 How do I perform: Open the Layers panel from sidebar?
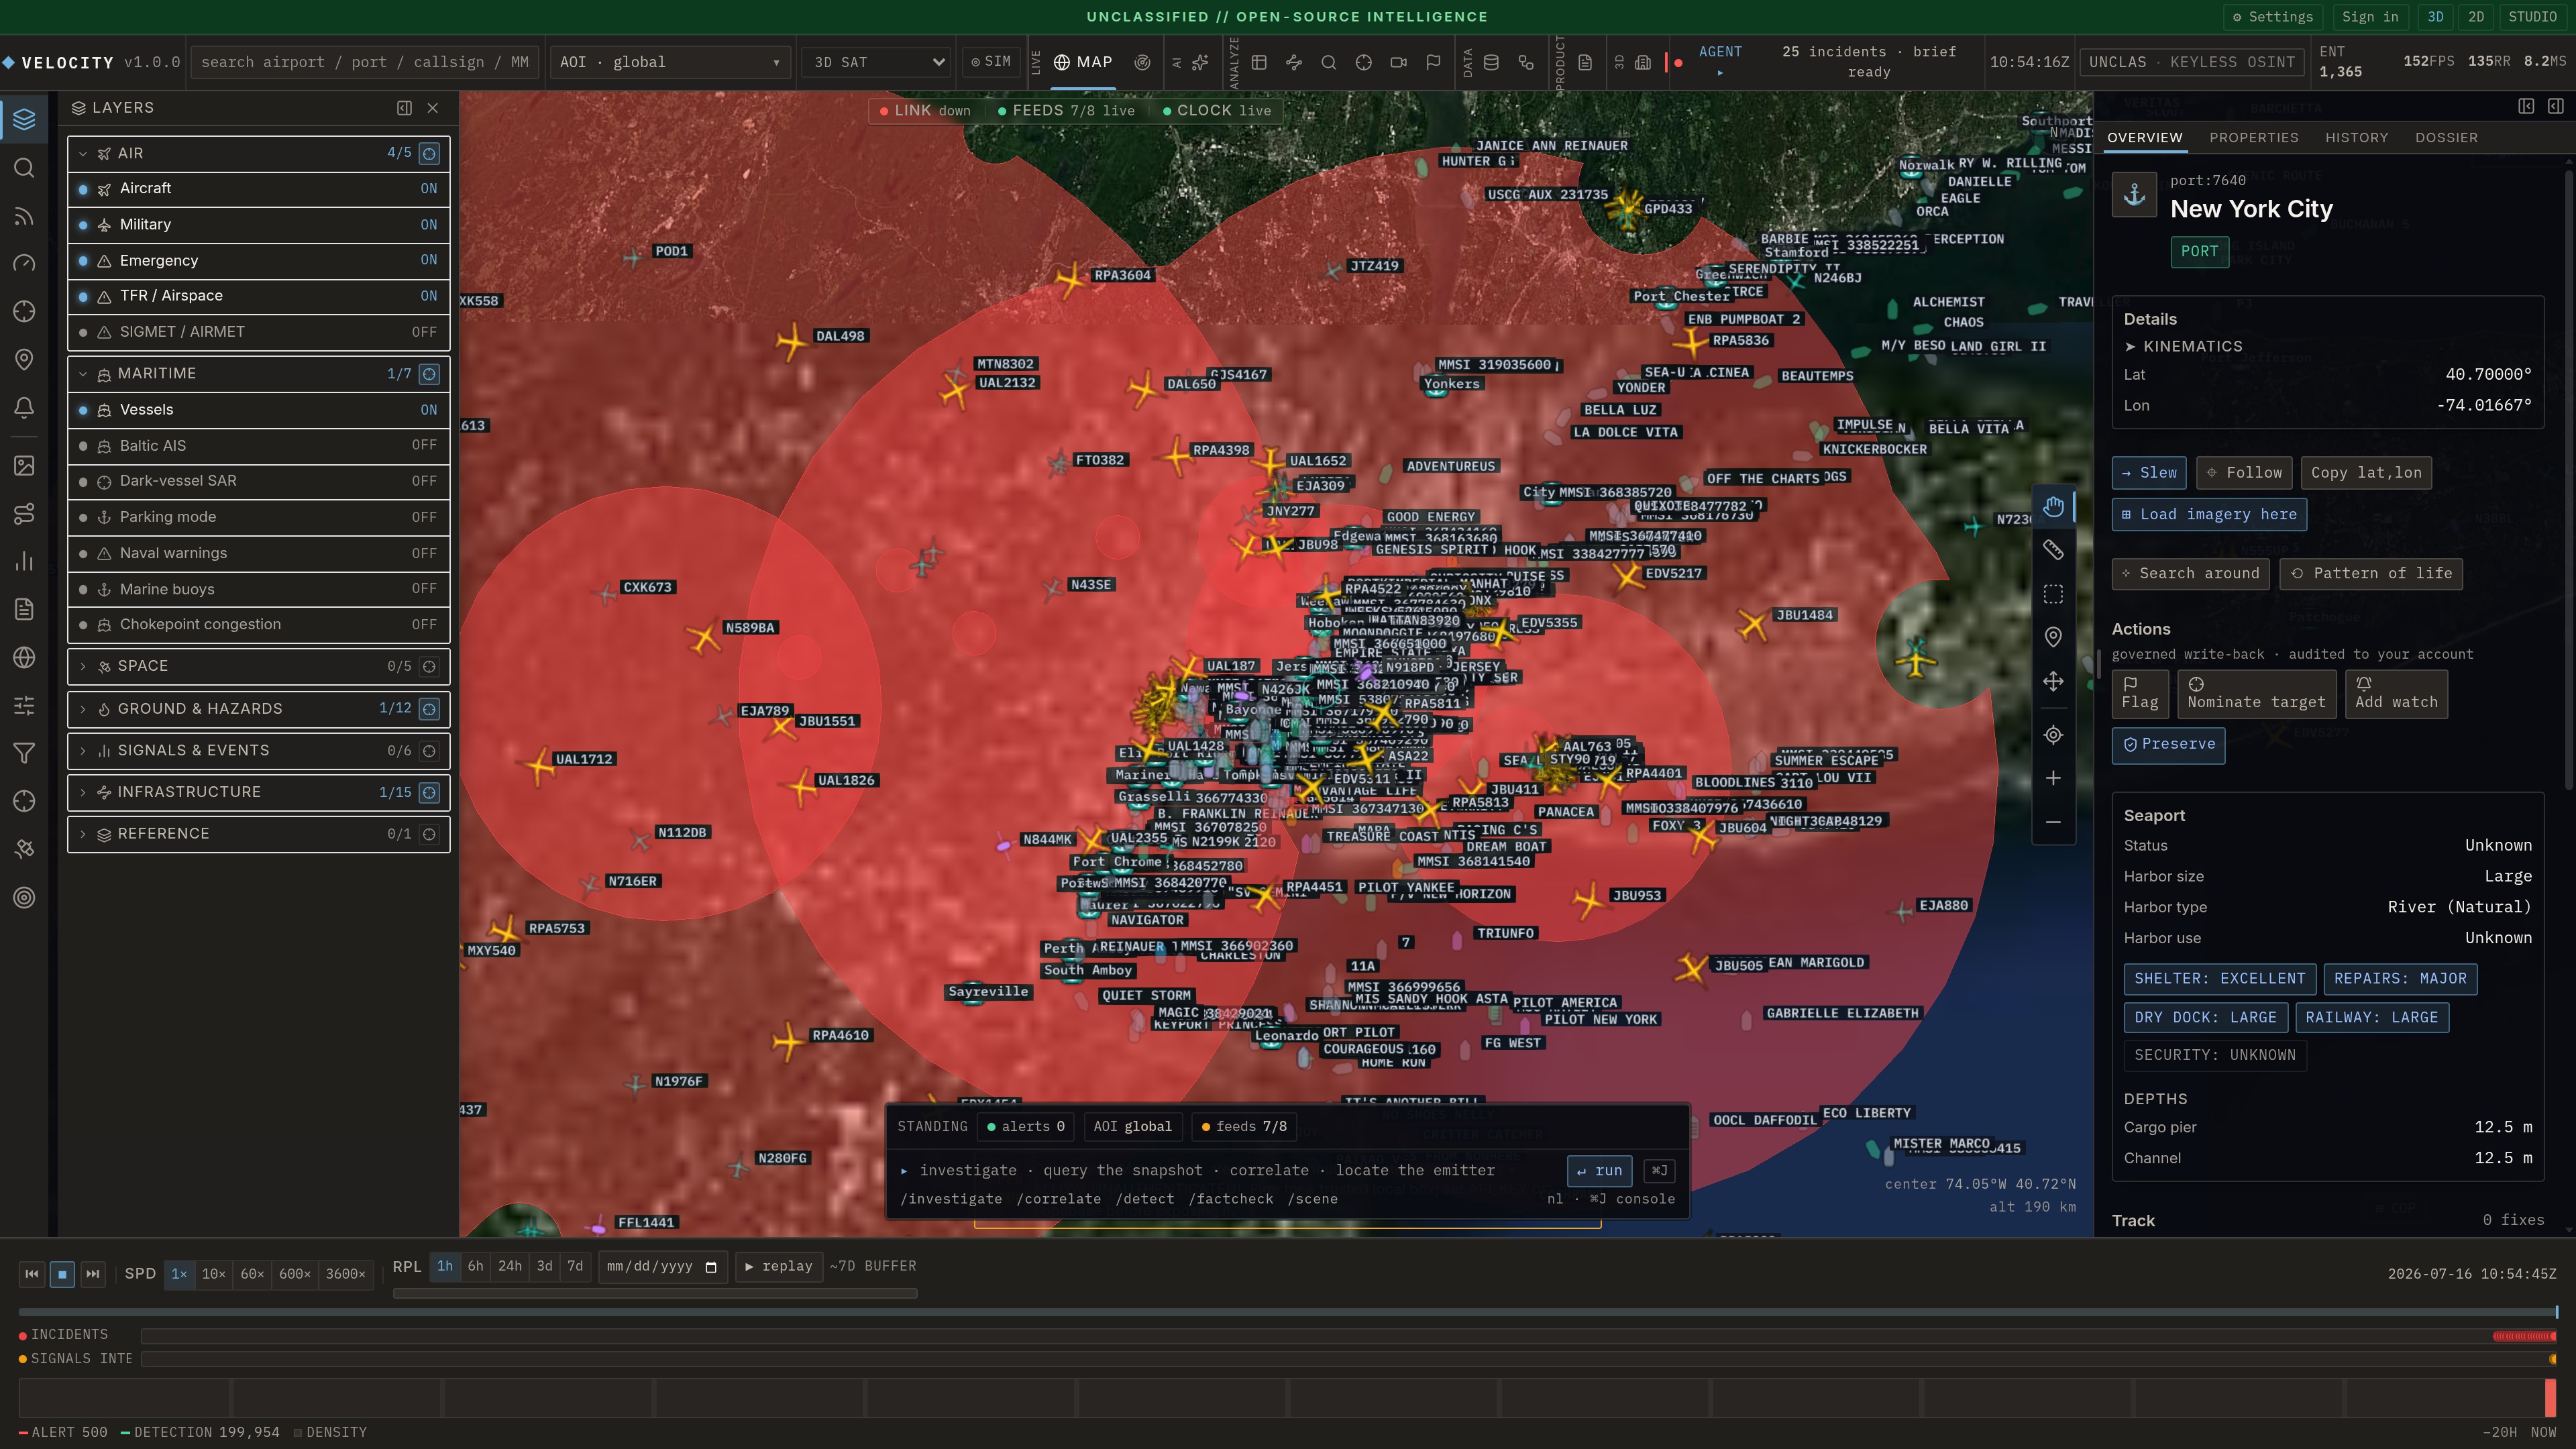click(x=24, y=119)
